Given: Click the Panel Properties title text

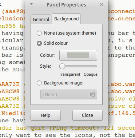Looking at the screenshot, I should click(66, 5).
